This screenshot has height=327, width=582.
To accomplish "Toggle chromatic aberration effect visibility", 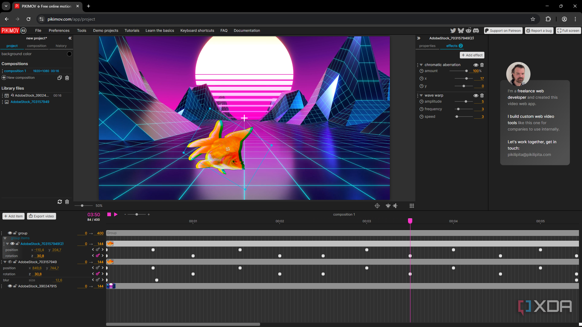I will pos(476,65).
